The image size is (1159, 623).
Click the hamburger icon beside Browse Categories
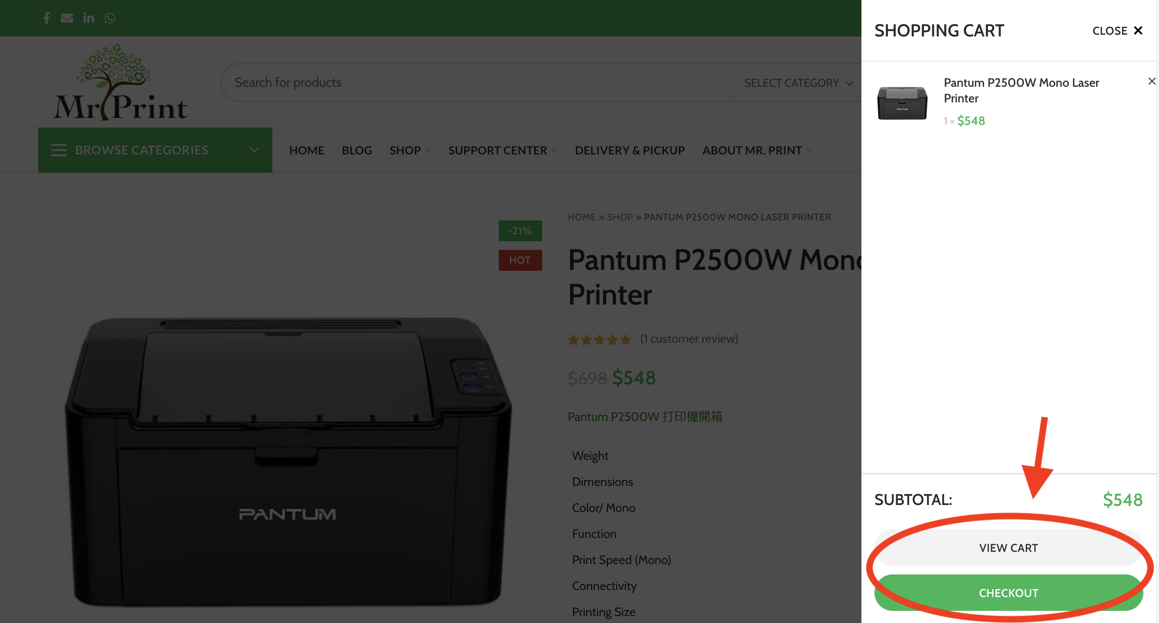click(x=59, y=150)
